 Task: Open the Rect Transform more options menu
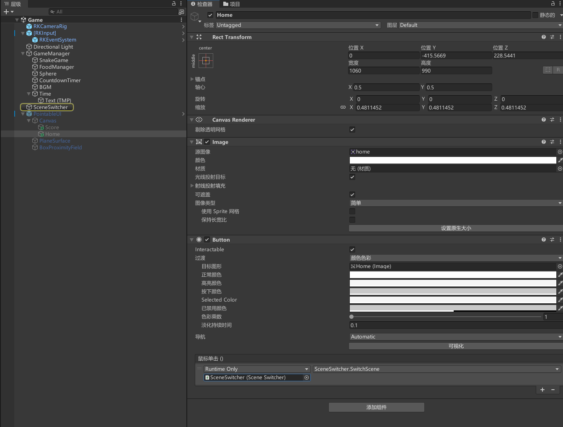pyautogui.click(x=560, y=37)
